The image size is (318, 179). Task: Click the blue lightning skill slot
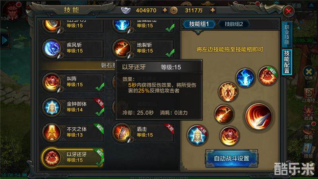(x=245, y=78)
